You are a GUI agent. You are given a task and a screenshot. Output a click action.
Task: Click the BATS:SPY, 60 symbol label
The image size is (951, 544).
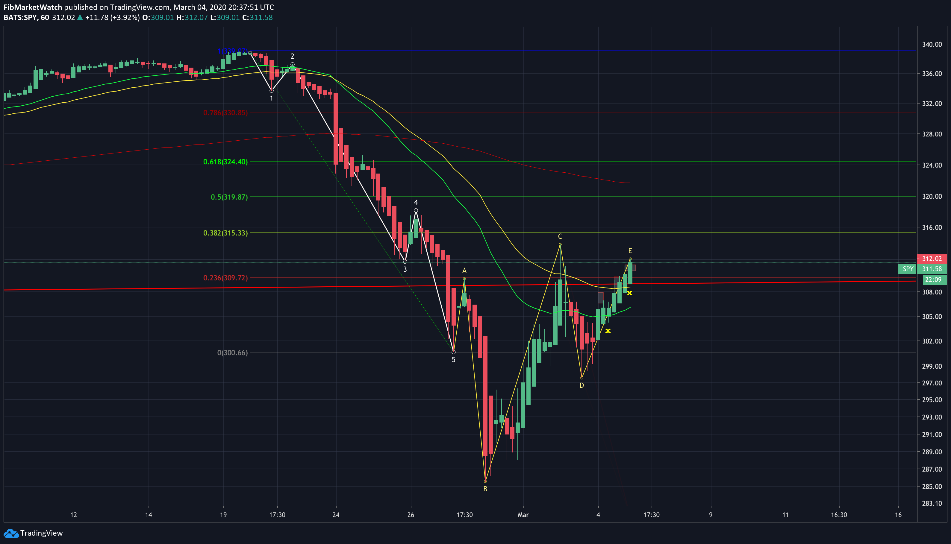tap(26, 18)
